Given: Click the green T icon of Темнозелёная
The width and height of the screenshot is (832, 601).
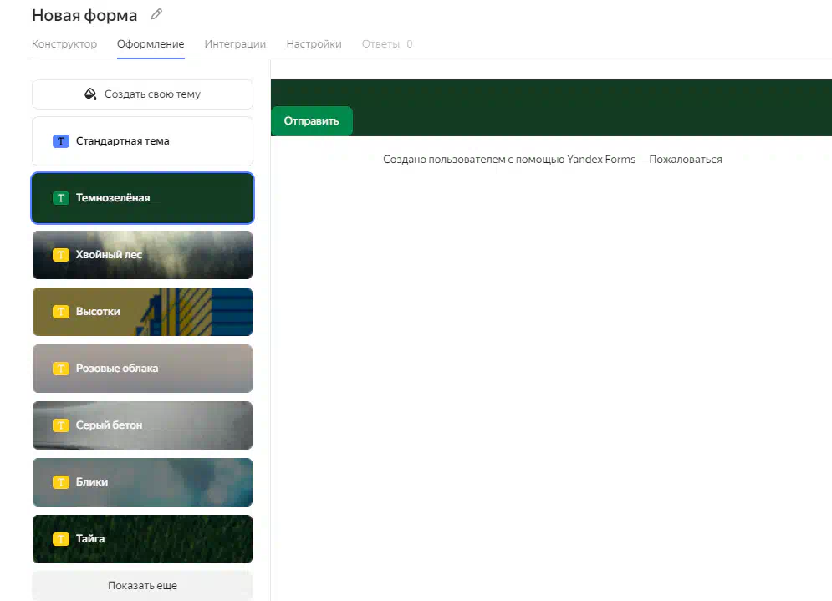Looking at the screenshot, I should (x=61, y=198).
